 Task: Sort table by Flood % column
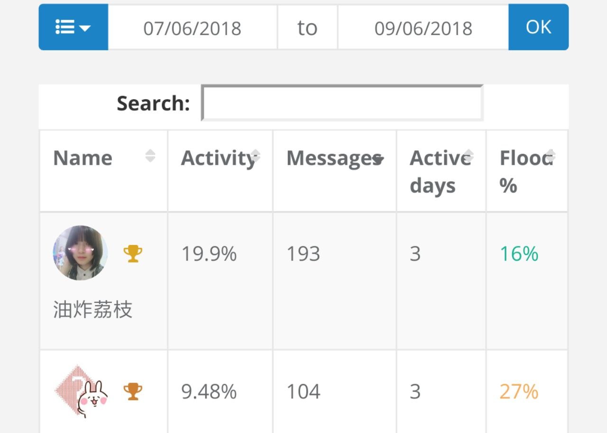550,156
